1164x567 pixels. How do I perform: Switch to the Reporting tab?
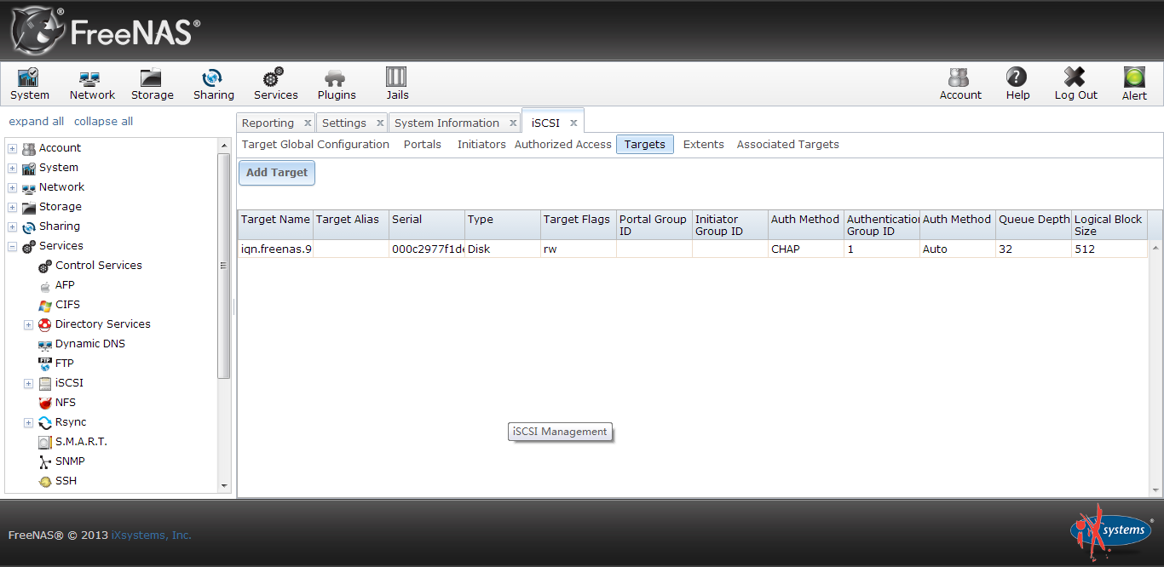coord(268,123)
